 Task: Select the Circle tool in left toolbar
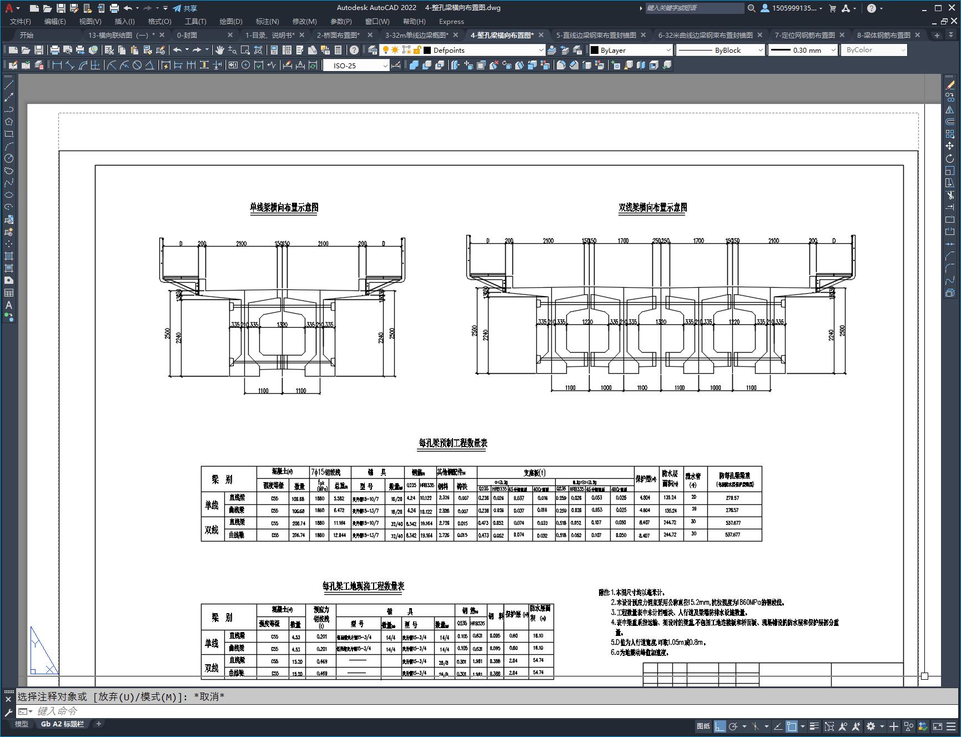pos(9,158)
